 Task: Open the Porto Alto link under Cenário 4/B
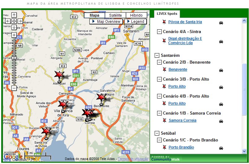pos(177,103)
